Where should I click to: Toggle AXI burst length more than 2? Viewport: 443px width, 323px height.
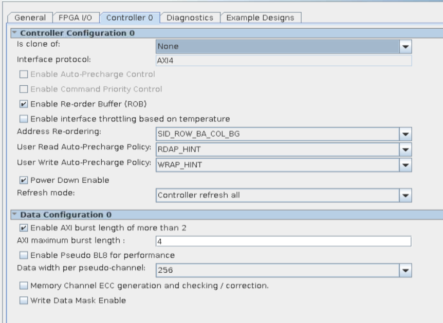(23, 227)
